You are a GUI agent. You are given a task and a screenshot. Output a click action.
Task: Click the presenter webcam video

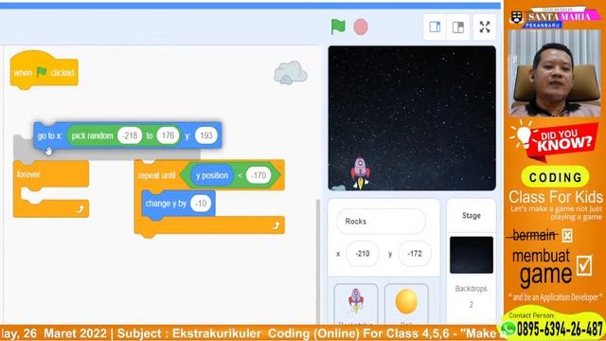(554, 73)
